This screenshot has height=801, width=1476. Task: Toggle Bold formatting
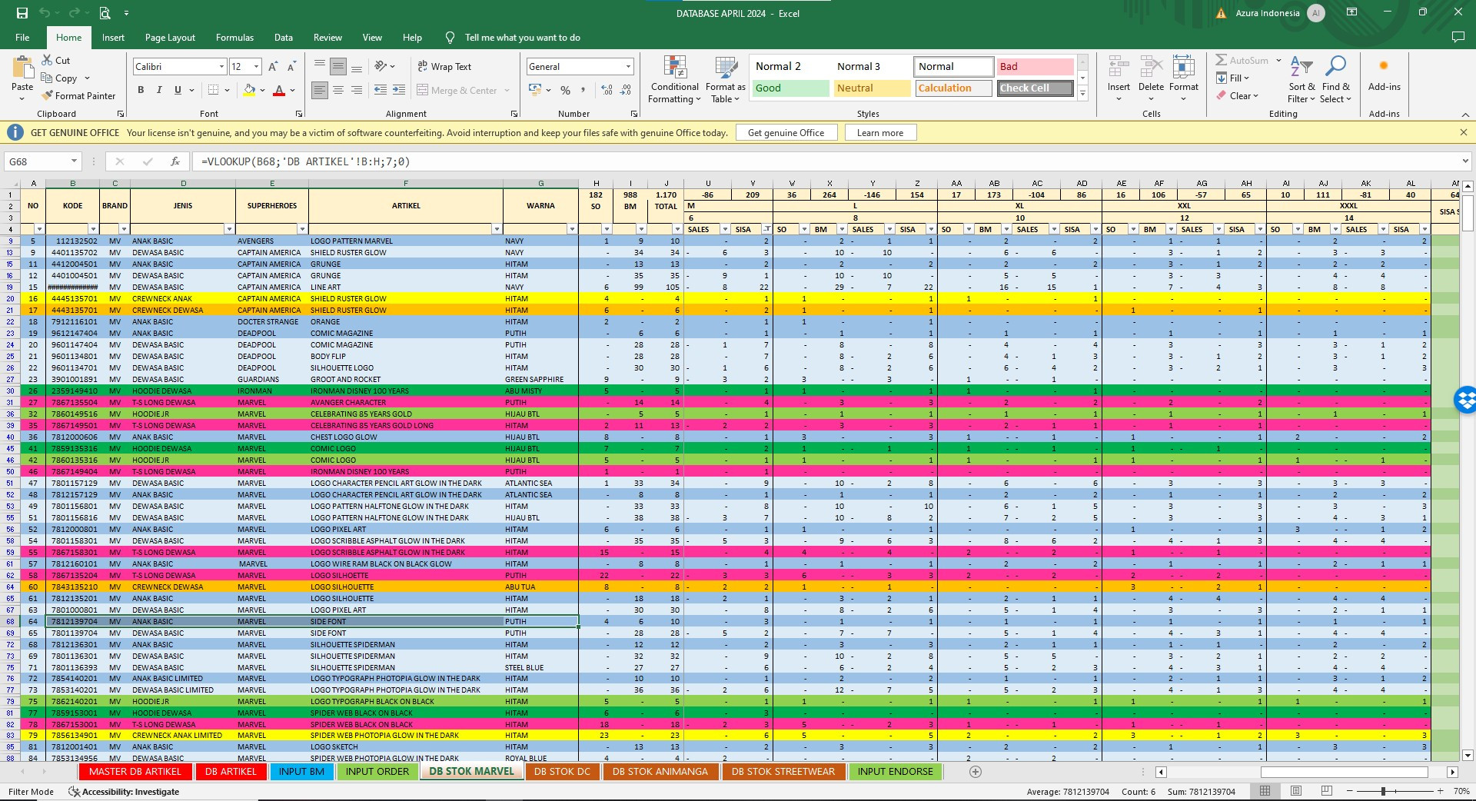[x=141, y=90]
